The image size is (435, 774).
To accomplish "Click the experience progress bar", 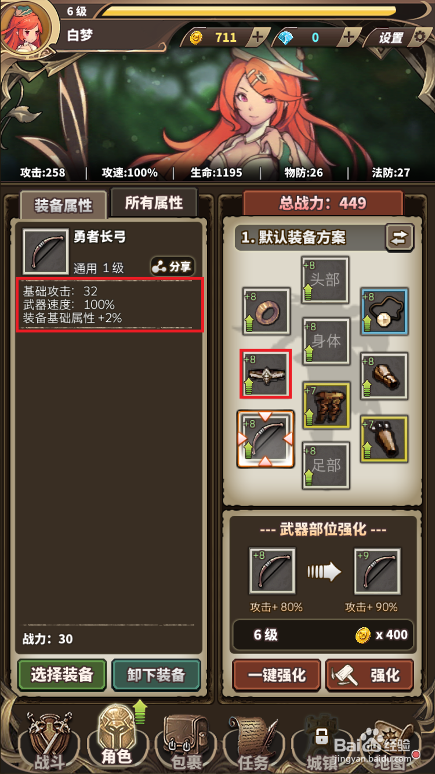I will 249,11.
